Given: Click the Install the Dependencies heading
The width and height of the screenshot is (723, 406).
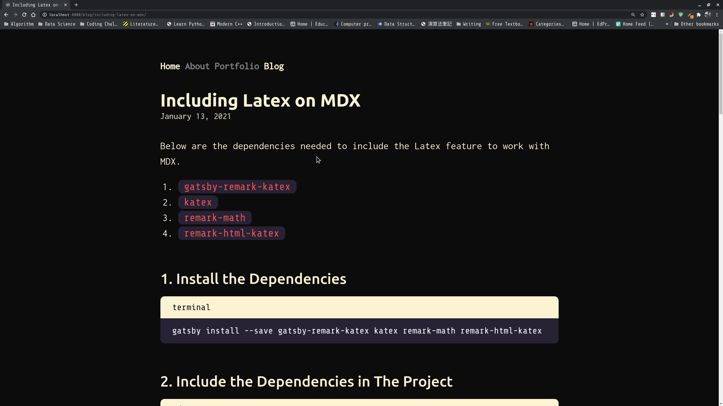Looking at the screenshot, I should pyautogui.click(x=253, y=279).
